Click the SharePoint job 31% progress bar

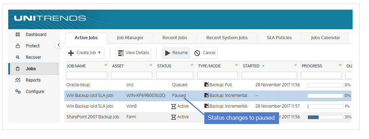click(325, 117)
